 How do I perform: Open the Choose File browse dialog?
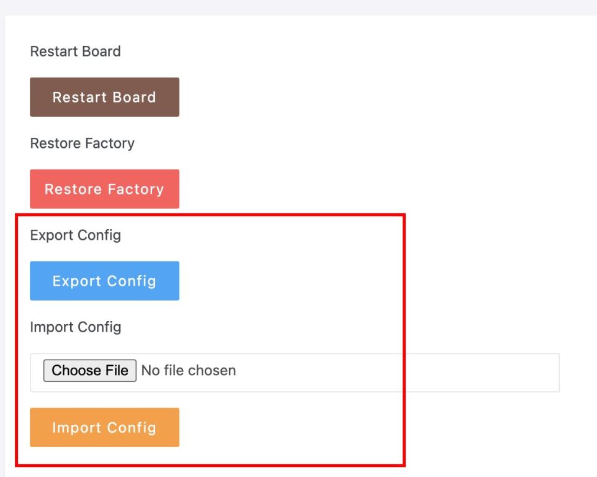pos(89,371)
